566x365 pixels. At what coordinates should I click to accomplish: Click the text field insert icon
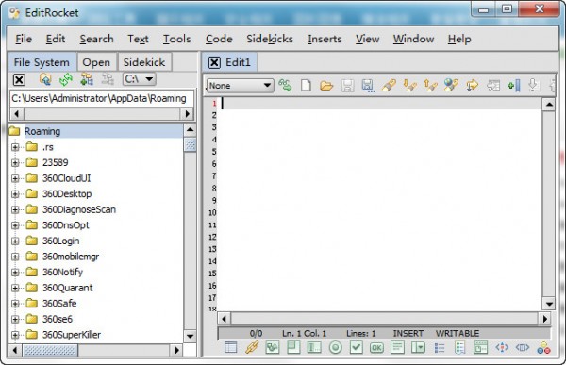[314, 347]
